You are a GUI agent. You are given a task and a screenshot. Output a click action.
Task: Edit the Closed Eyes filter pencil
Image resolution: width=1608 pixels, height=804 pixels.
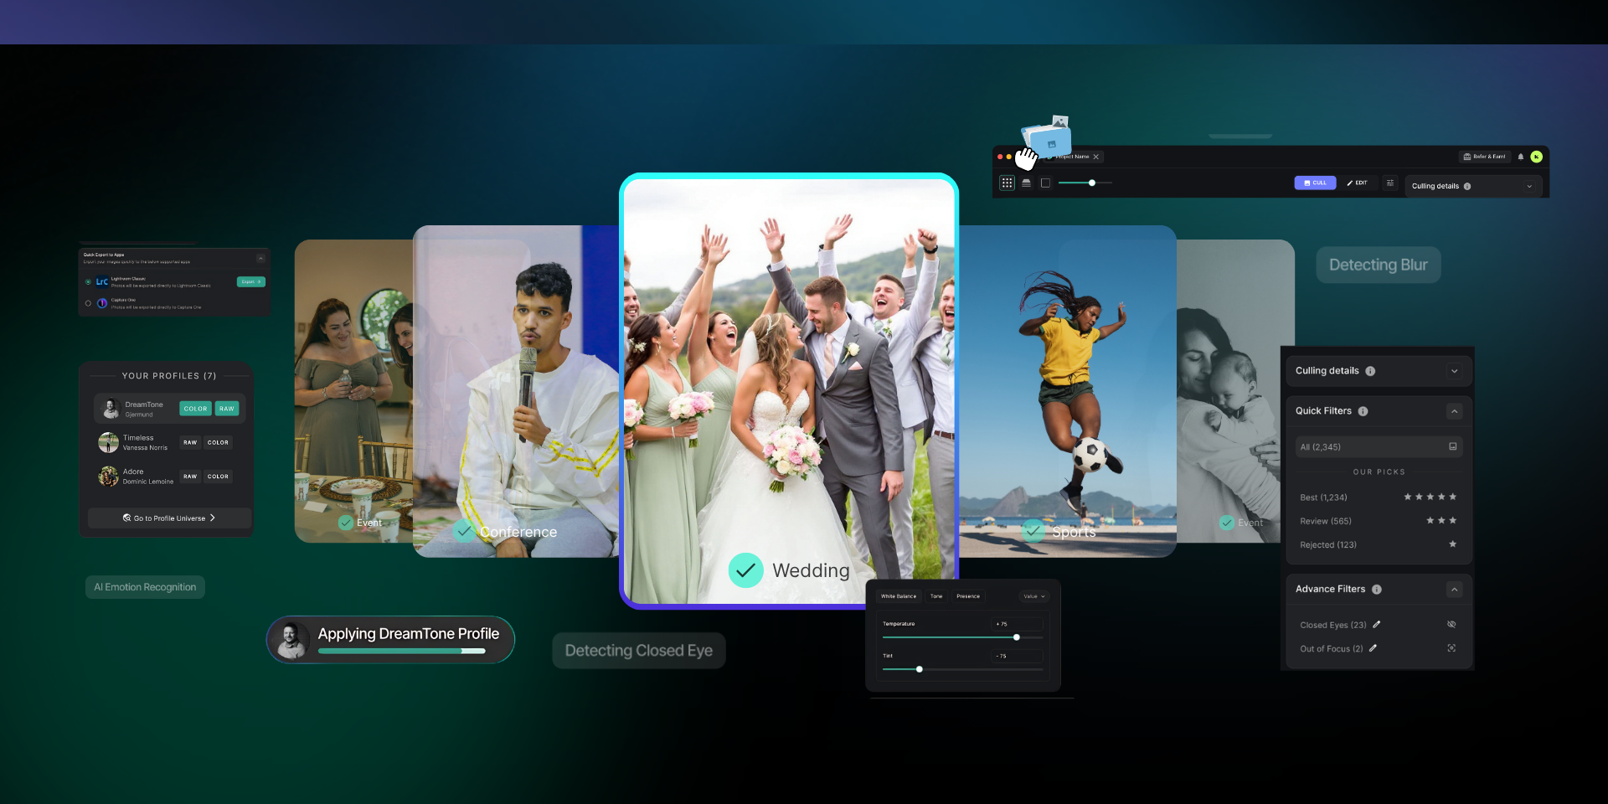pyautogui.click(x=1377, y=625)
